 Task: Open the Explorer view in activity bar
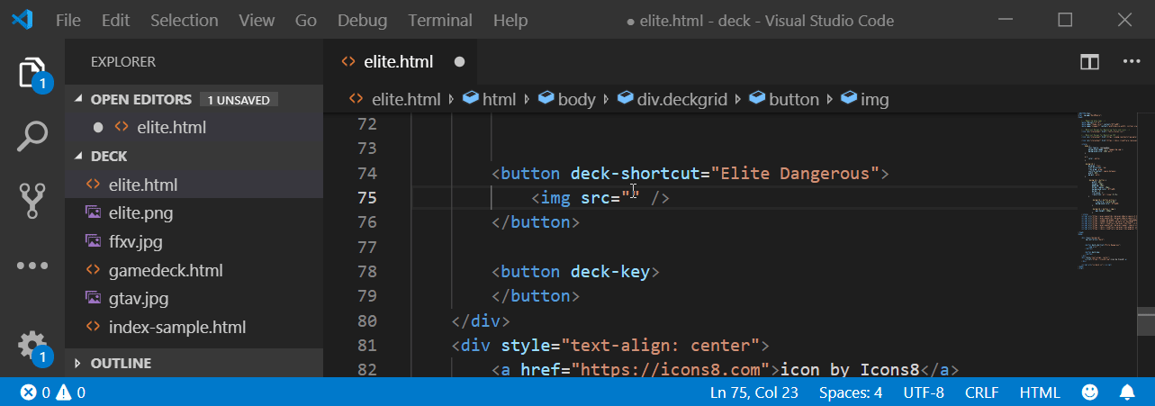tap(32, 72)
